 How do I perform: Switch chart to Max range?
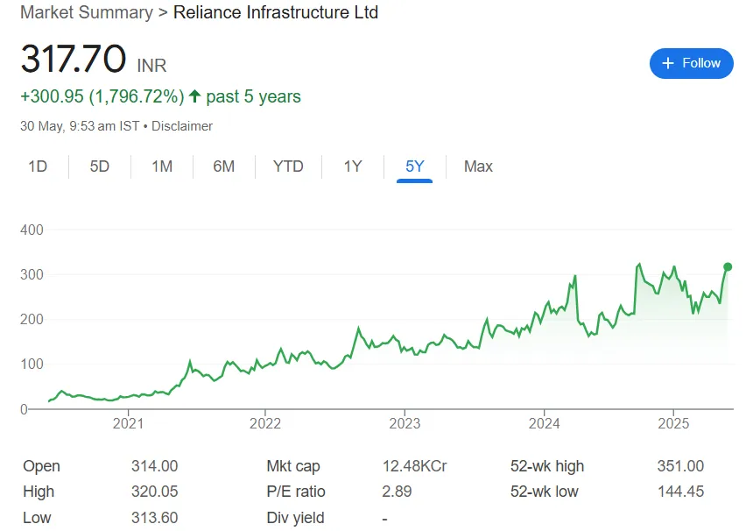tap(478, 166)
